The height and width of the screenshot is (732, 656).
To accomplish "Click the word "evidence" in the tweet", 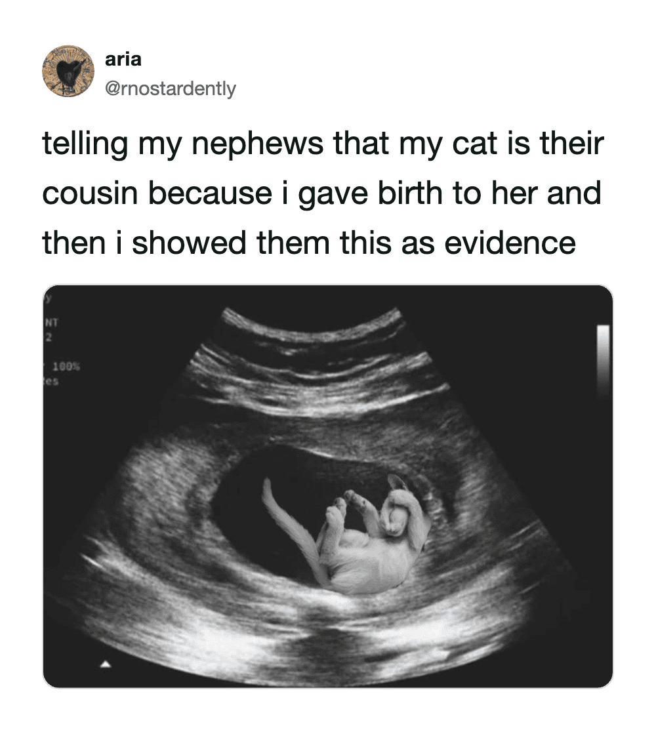I will [510, 243].
